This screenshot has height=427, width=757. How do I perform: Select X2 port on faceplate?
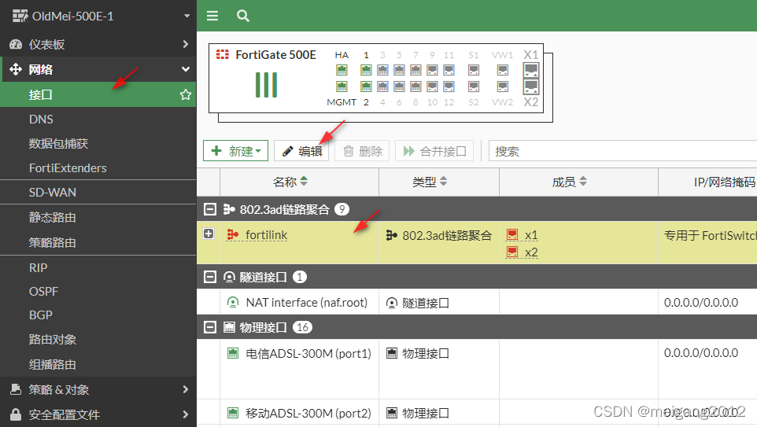pos(531,87)
